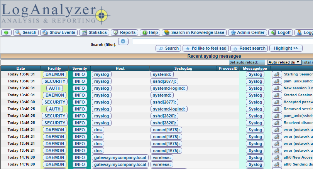Open the Auto reload dropdown
The width and height of the screenshot is (313, 169).
tap(284, 62)
